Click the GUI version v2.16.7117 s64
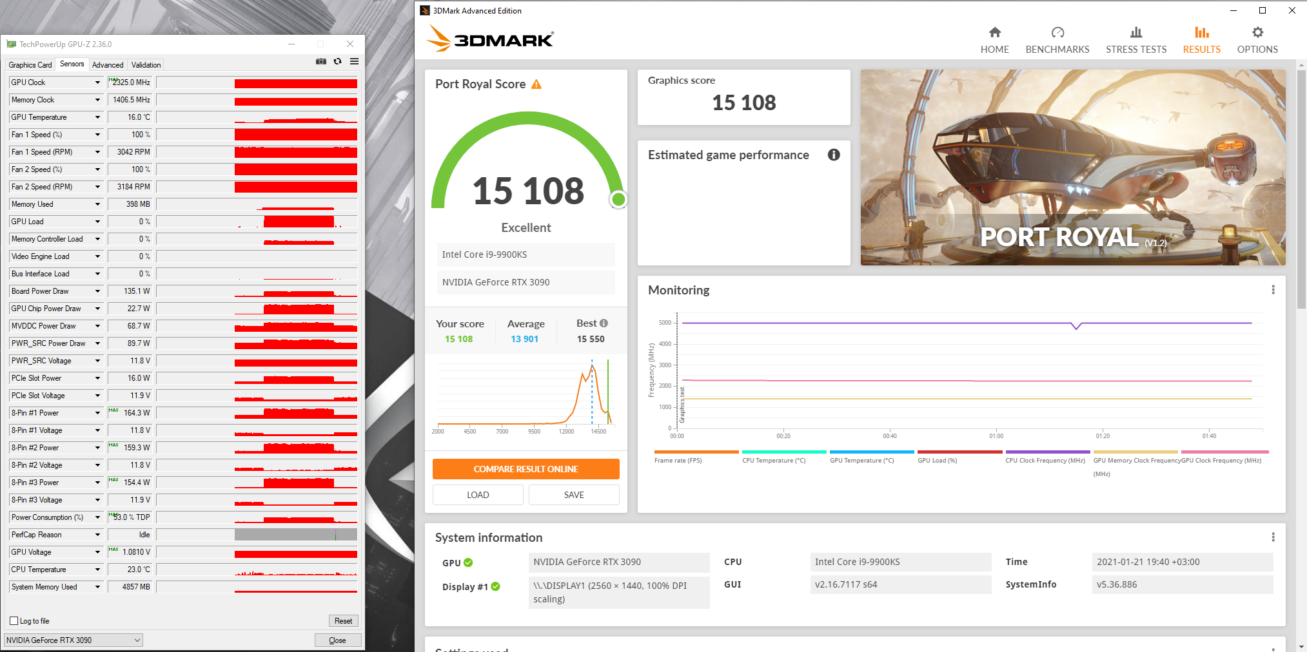This screenshot has height=652, width=1307. tap(901, 585)
